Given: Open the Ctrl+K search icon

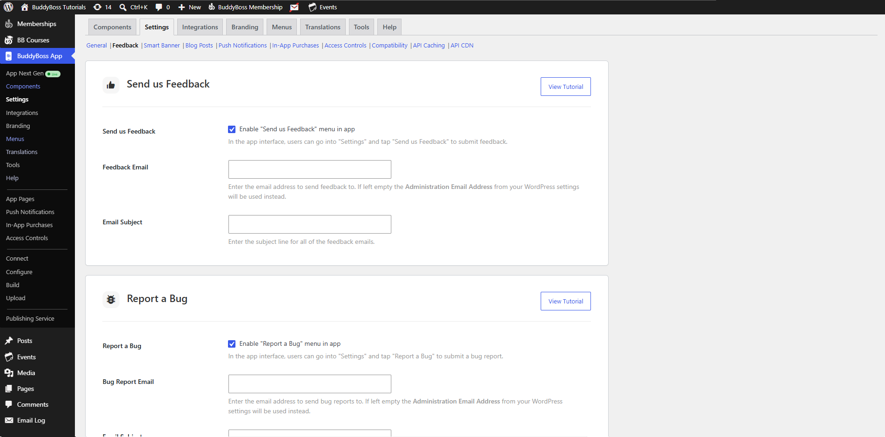Looking at the screenshot, I should (123, 7).
